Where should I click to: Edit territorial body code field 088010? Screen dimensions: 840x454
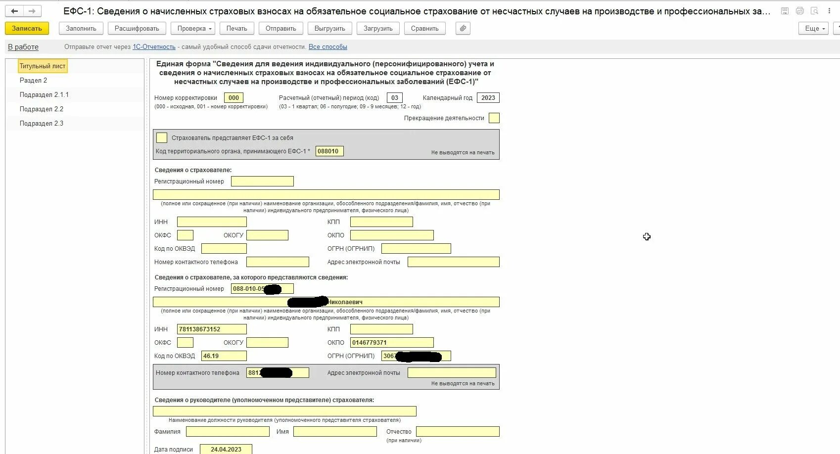tap(329, 151)
